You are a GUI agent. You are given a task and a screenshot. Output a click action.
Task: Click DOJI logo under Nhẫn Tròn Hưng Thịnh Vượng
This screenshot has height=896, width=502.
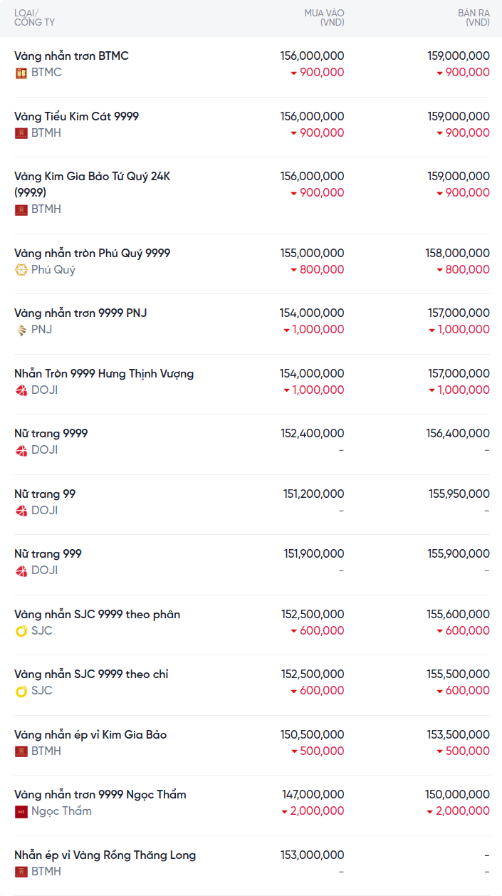coord(21,390)
